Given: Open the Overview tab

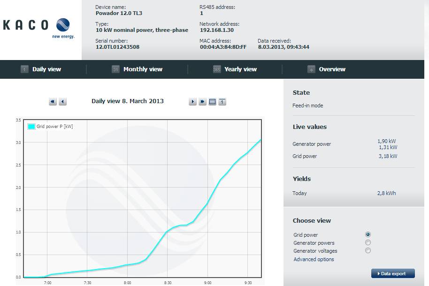Looking at the screenshot, I should (332, 69).
